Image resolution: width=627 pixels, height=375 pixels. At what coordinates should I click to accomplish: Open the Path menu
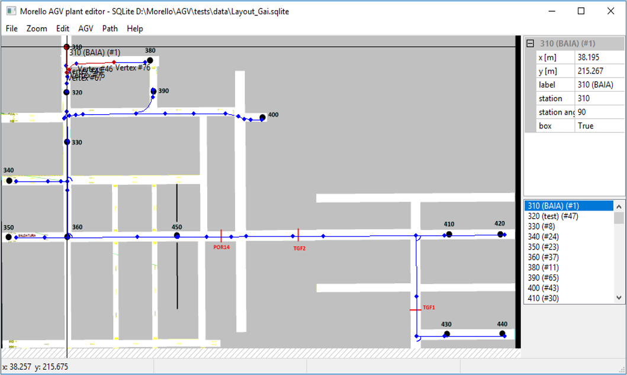coord(110,28)
